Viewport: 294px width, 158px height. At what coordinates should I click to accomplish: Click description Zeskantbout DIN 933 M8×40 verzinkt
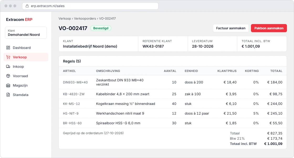(120, 82)
